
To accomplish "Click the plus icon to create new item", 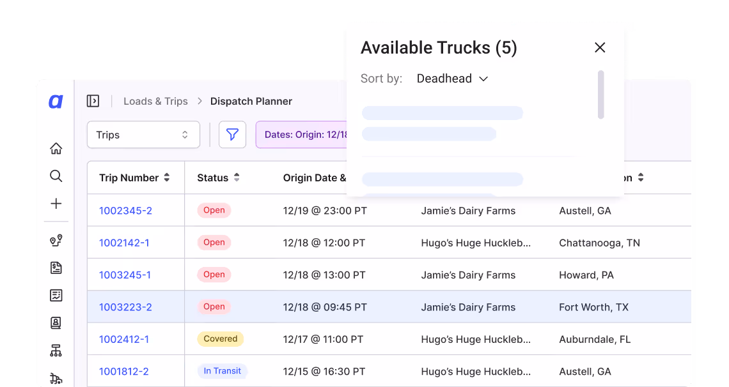I will pyautogui.click(x=56, y=203).
